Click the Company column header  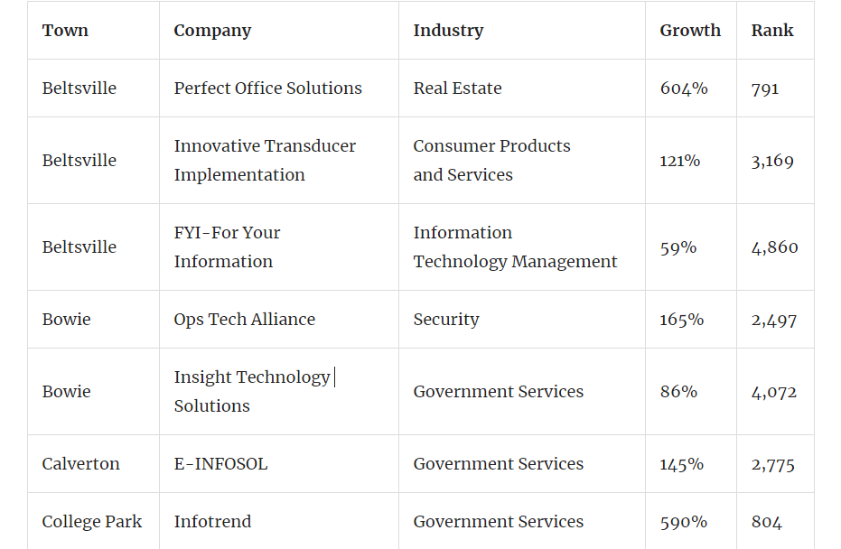point(212,31)
